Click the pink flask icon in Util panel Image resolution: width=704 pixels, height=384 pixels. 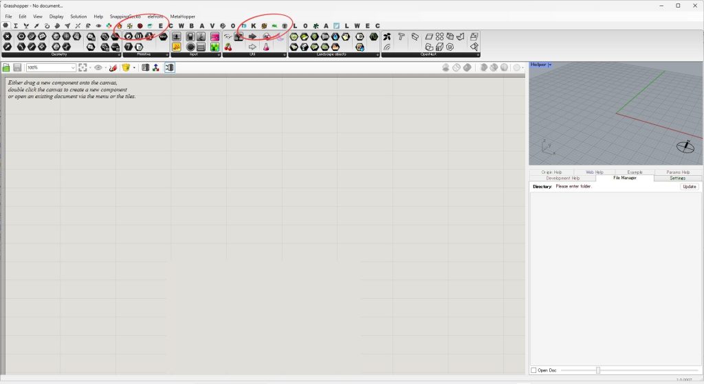point(266,47)
